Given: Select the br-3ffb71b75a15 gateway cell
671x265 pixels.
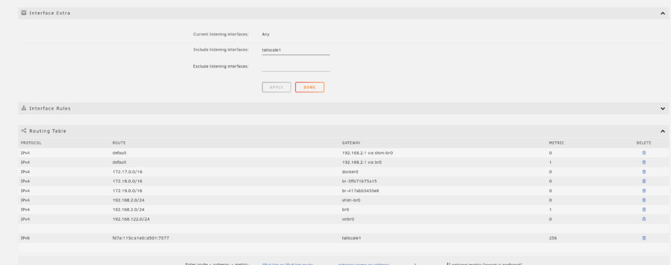Looking at the screenshot, I should pos(360,181).
